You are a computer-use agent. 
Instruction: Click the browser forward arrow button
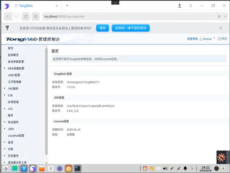pyautogui.click(x=16, y=16)
